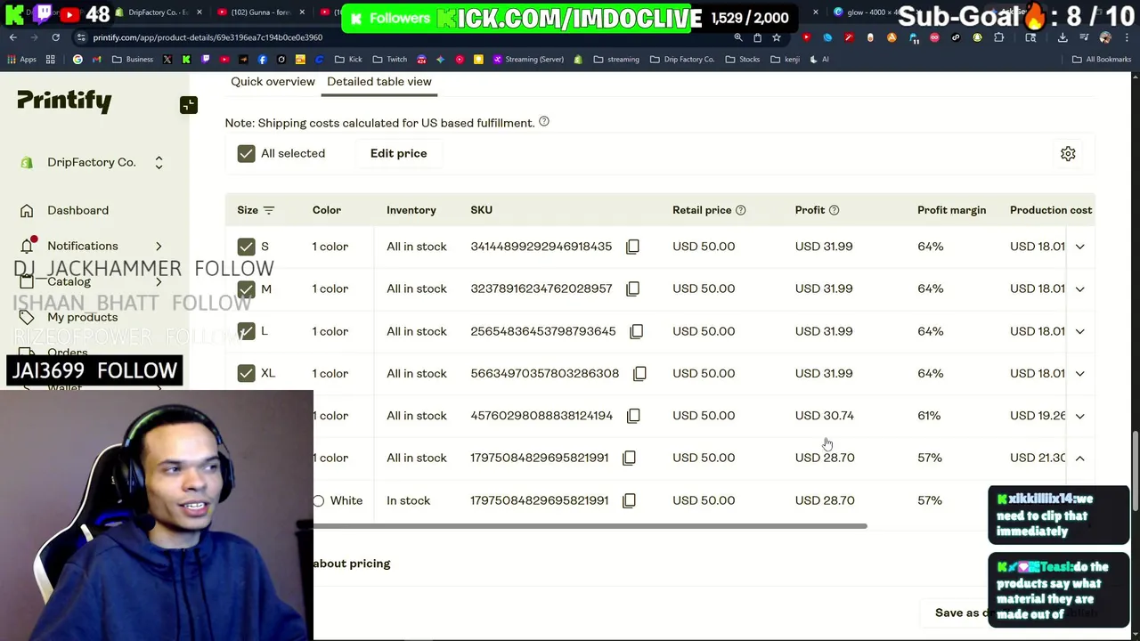Expand the USD 19.26 production cost row
Screen dimensions: 1140x641
click(x=1079, y=416)
